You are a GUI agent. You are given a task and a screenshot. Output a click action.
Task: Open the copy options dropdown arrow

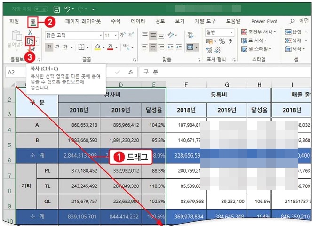[x=37, y=42]
